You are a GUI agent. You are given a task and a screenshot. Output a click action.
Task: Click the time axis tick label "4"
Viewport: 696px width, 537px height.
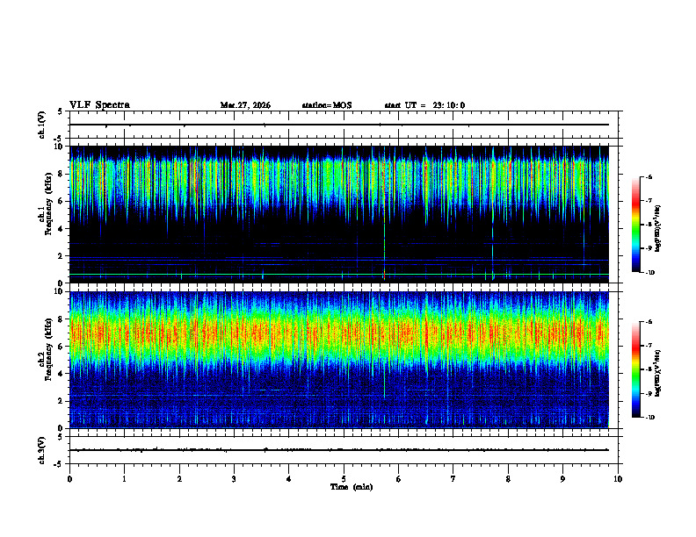click(x=289, y=479)
